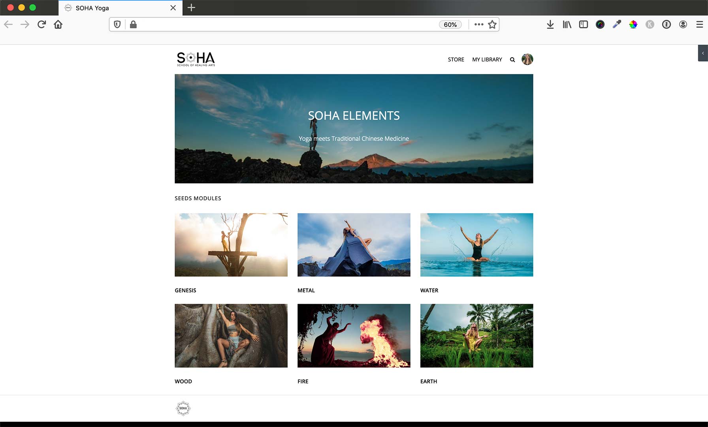Screen dimensions: 708x427
Task: Go back with the browser back arrow
Action: click(x=8, y=24)
